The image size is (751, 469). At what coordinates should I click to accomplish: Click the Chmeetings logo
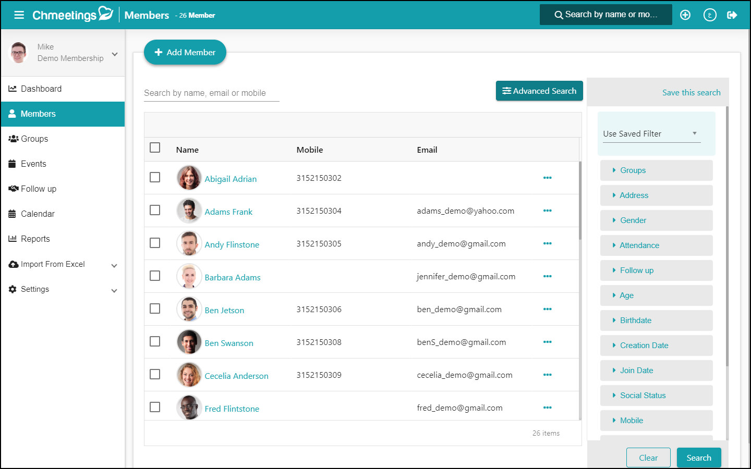72,15
